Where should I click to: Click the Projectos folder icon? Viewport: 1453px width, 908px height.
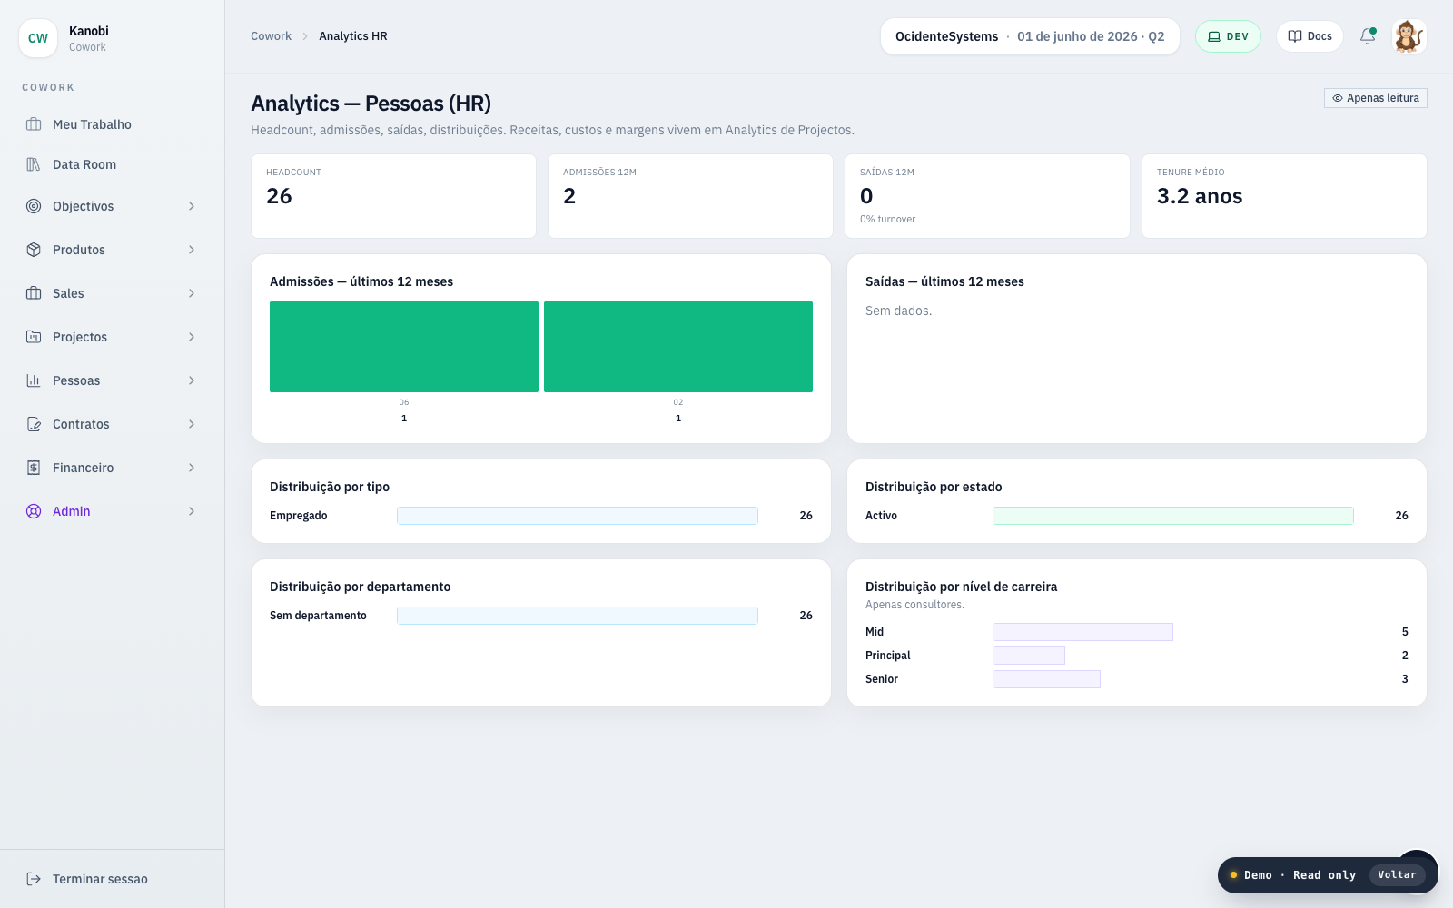pyautogui.click(x=34, y=337)
